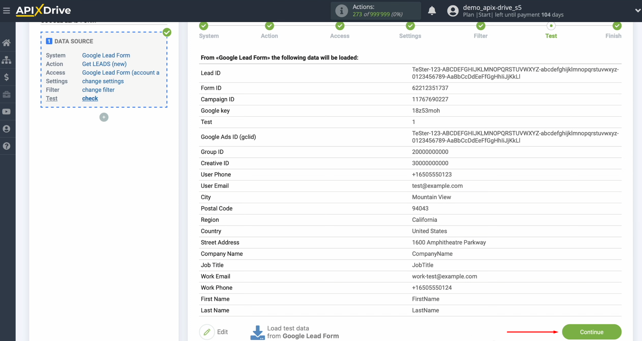Open the briefcase icon in the sidebar
The width and height of the screenshot is (642, 341).
(x=7, y=94)
